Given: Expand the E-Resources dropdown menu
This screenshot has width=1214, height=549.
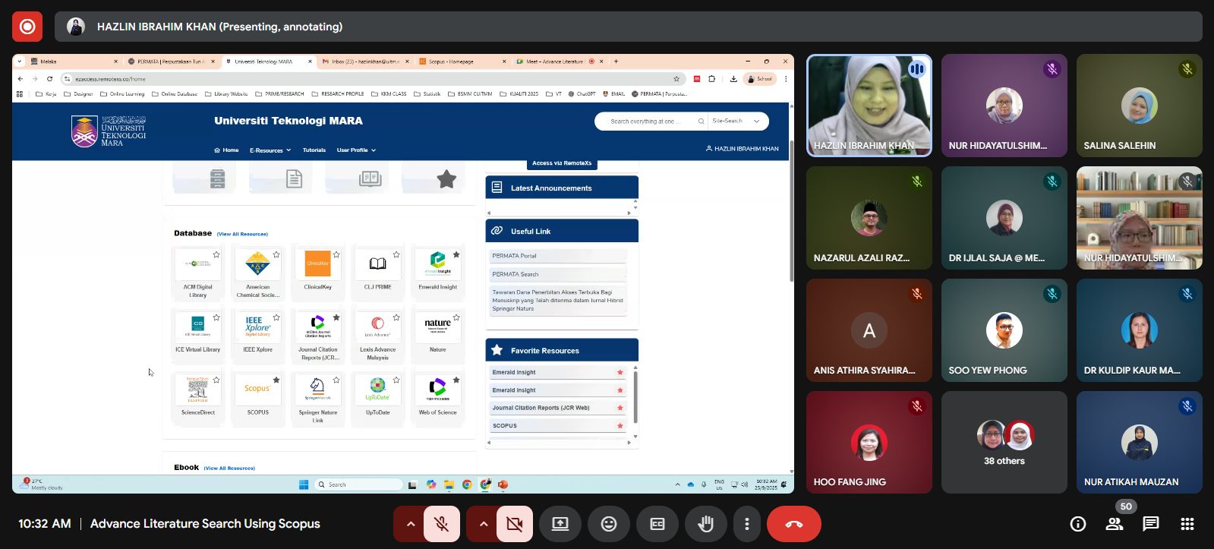Looking at the screenshot, I should click(270, 150).
